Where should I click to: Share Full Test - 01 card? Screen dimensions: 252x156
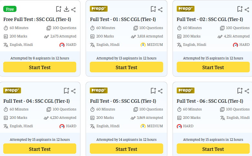(160, 10)
